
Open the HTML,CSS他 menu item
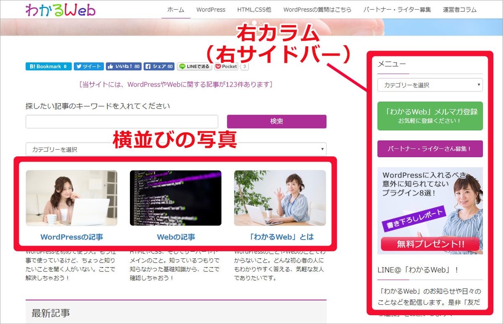254,10
